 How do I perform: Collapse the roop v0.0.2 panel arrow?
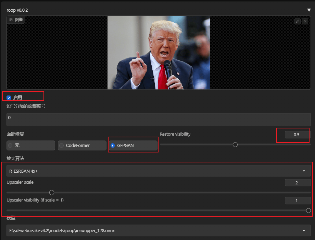(309, 10)
